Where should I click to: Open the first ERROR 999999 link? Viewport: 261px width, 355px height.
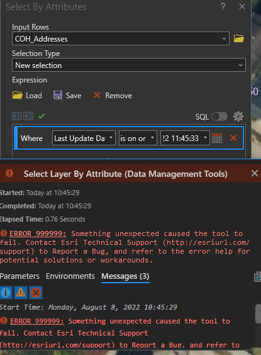tap(38, 234)
